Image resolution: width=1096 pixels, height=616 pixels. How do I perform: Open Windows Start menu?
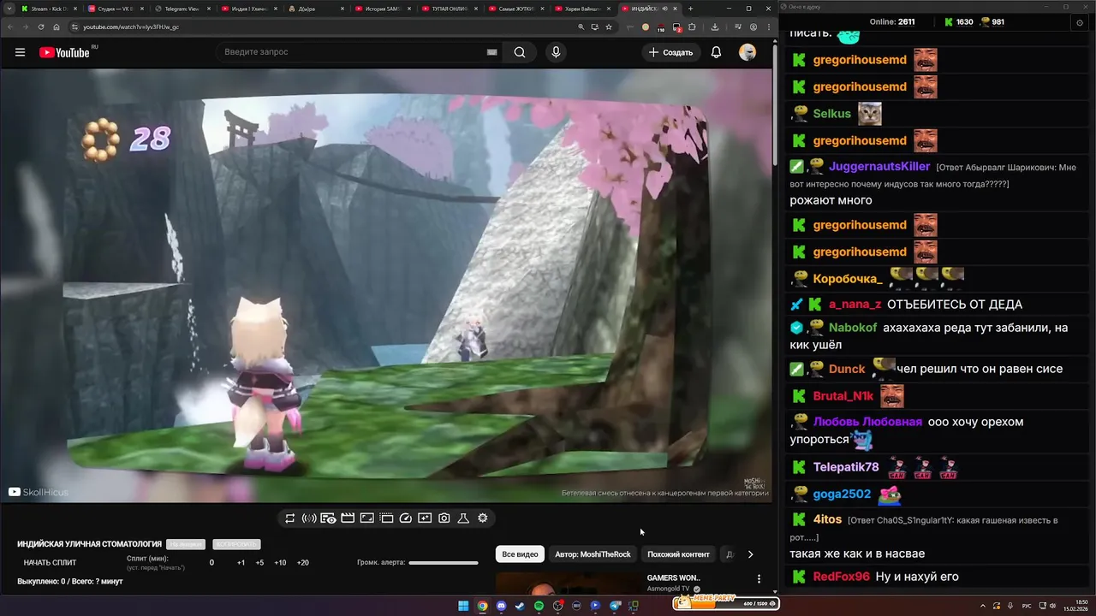[463, 606]
